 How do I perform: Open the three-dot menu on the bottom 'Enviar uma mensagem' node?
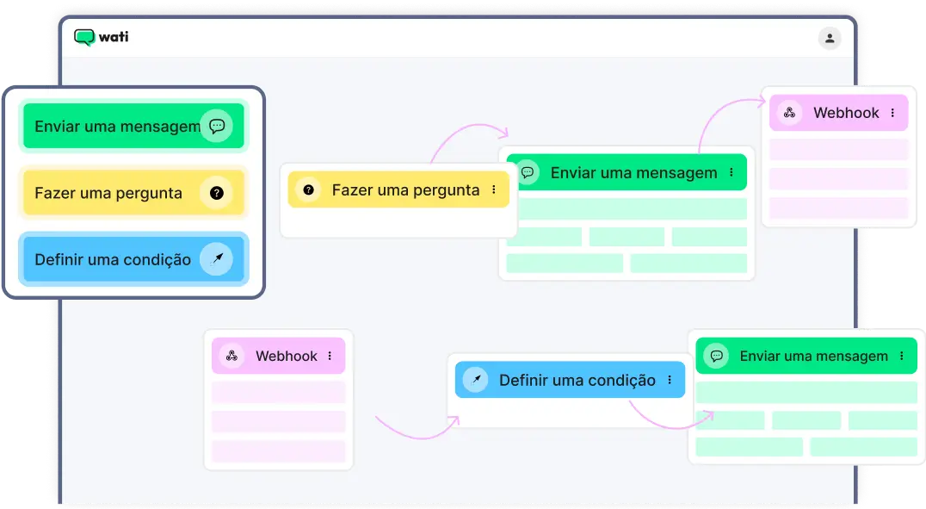pyautogui.click(x=903, y=356)
